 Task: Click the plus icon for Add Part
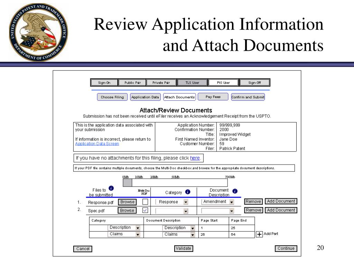click(259, 234)
